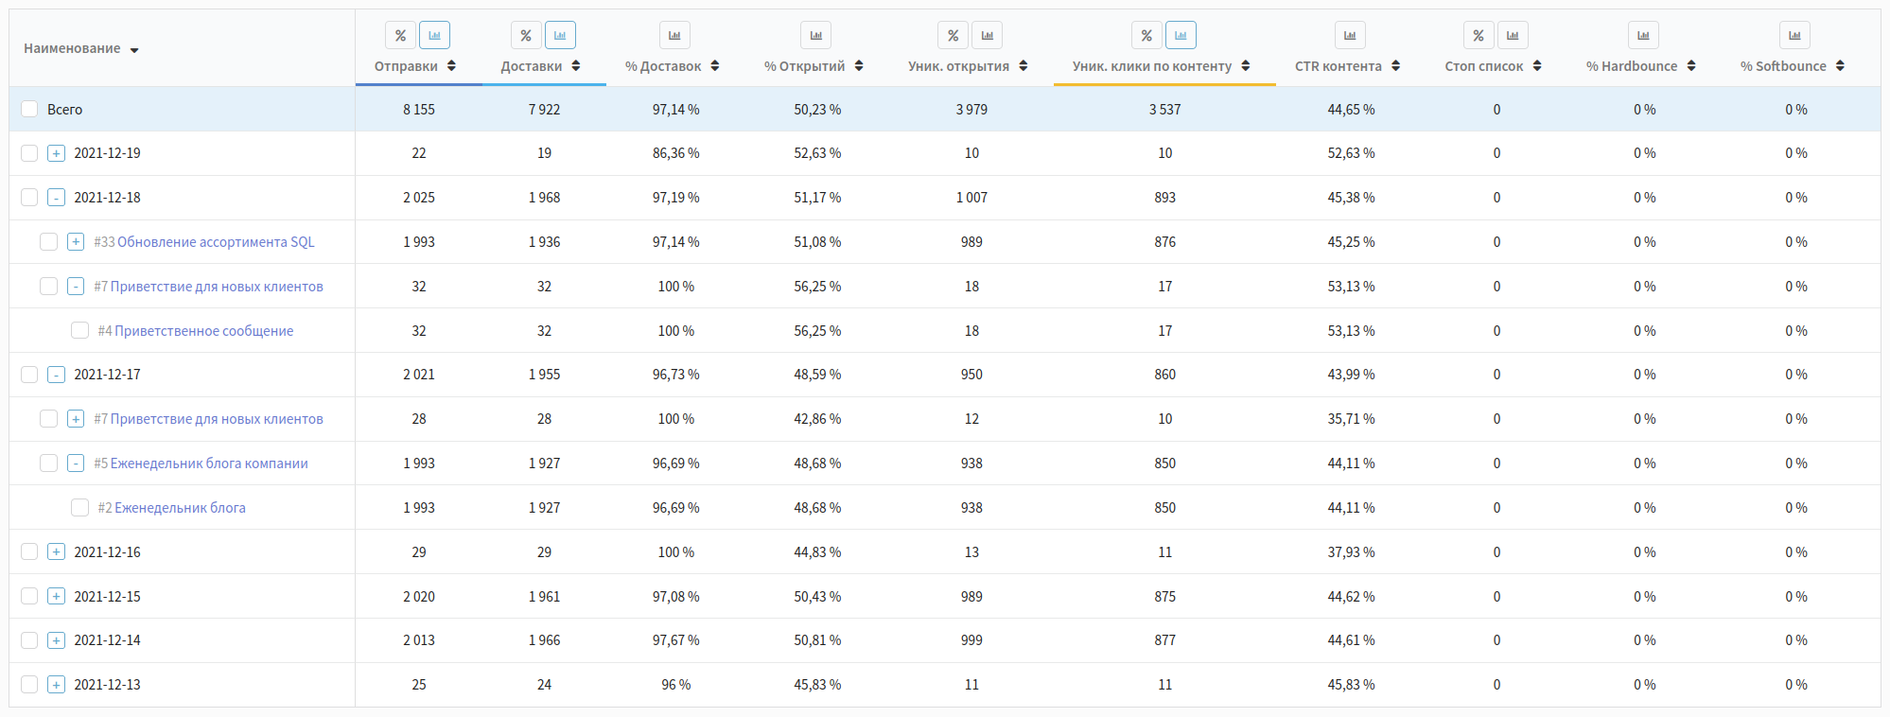
Task: Sort by Стоп список column arrows
Action: tap(1536, 66)
